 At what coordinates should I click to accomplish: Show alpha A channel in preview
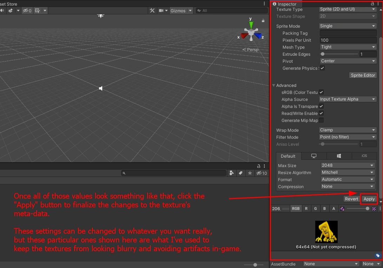pos(334,209)
